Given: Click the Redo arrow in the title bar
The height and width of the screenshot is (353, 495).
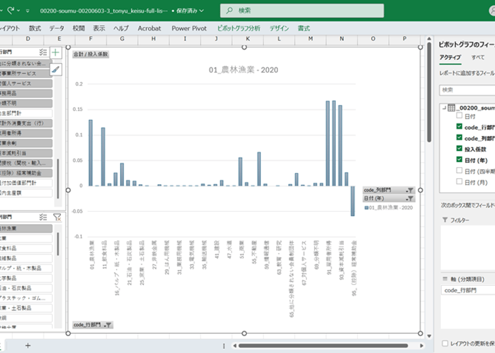Looking at the screenshot, I should coord(11,11).
